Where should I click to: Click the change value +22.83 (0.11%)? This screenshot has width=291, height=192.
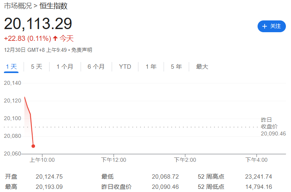click(28, 38)
